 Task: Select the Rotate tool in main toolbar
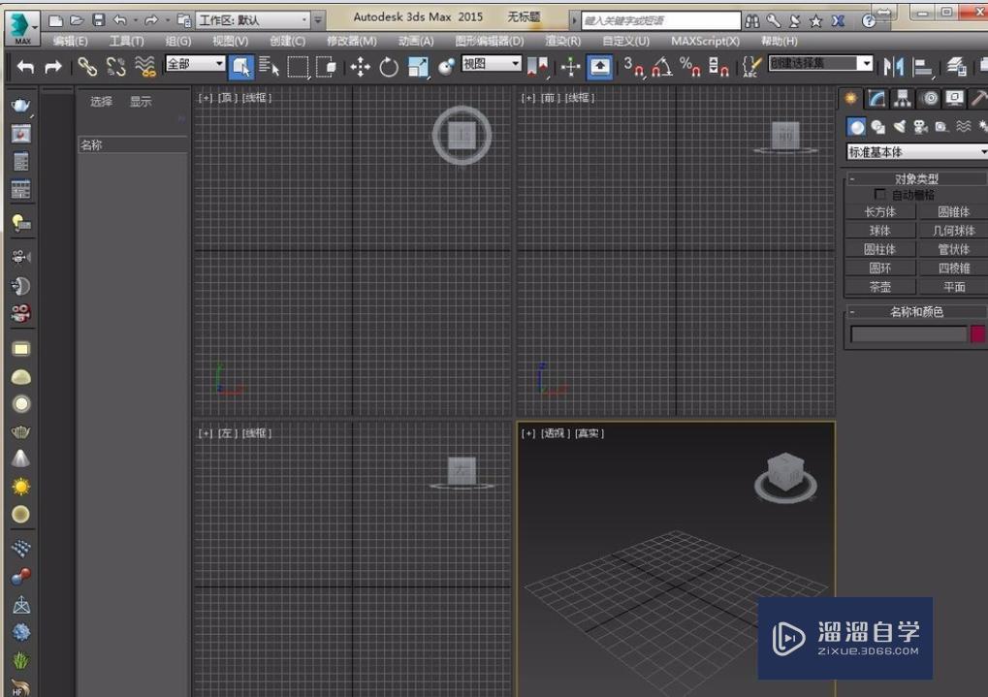pos(389,67)
